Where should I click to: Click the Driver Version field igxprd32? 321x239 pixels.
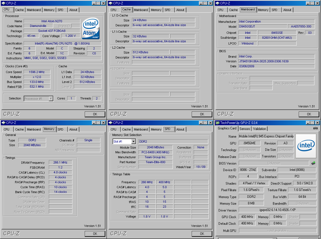[x=277, y=210]
